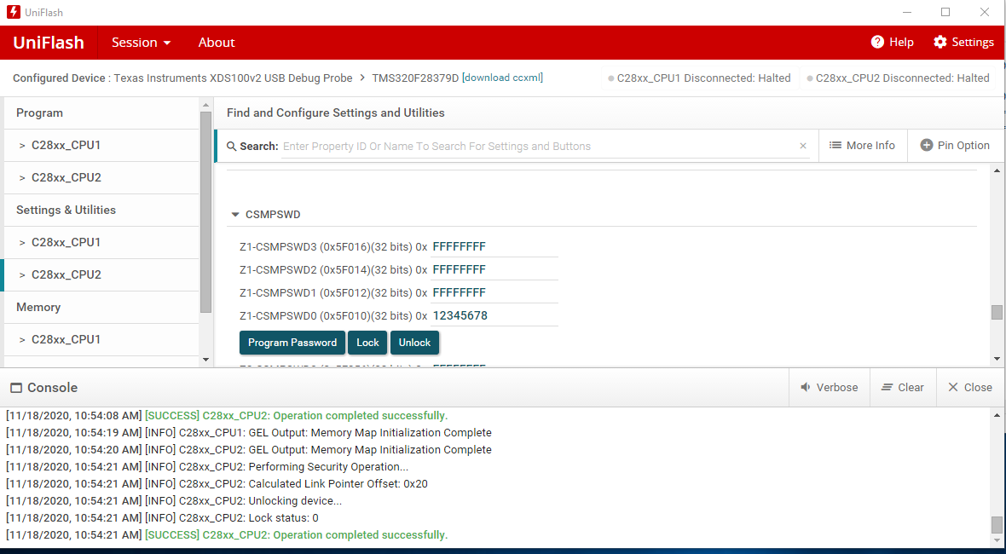Click the Lock button
Viewport: 1006px width, 554px height.
click(x=367, y=343)
